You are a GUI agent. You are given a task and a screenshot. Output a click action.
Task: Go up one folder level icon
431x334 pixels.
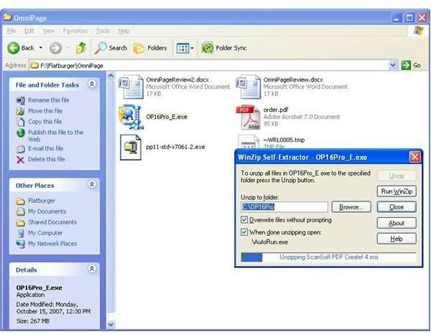coord(81,48)
